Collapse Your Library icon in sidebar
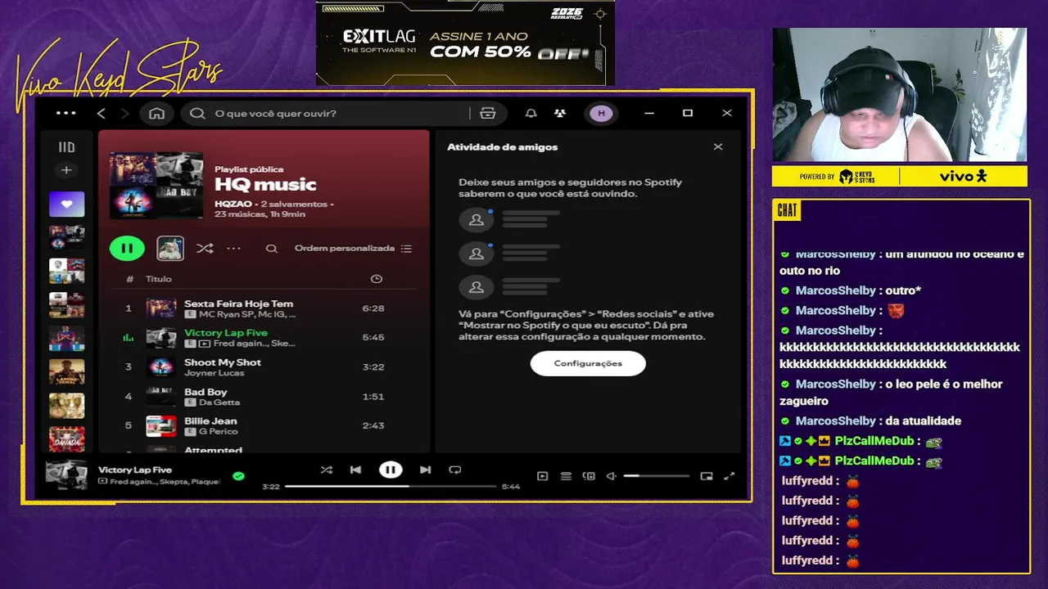Image resolution: width=1048 pixels, height=589 pixels. point(66,147)
